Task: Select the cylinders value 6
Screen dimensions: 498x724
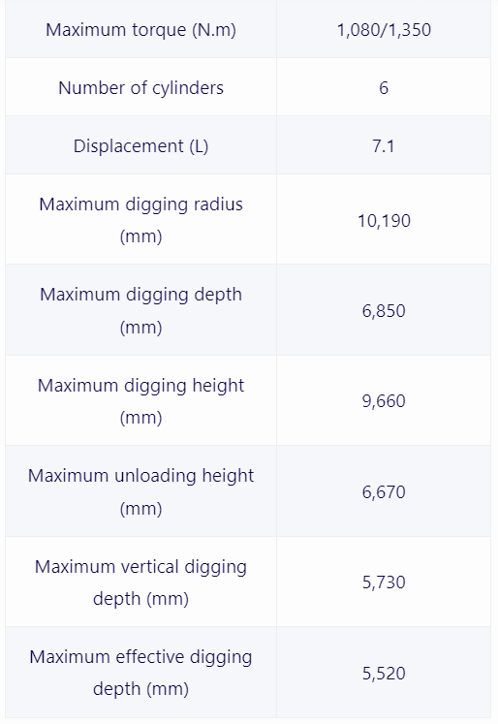Action: (384, 88)
